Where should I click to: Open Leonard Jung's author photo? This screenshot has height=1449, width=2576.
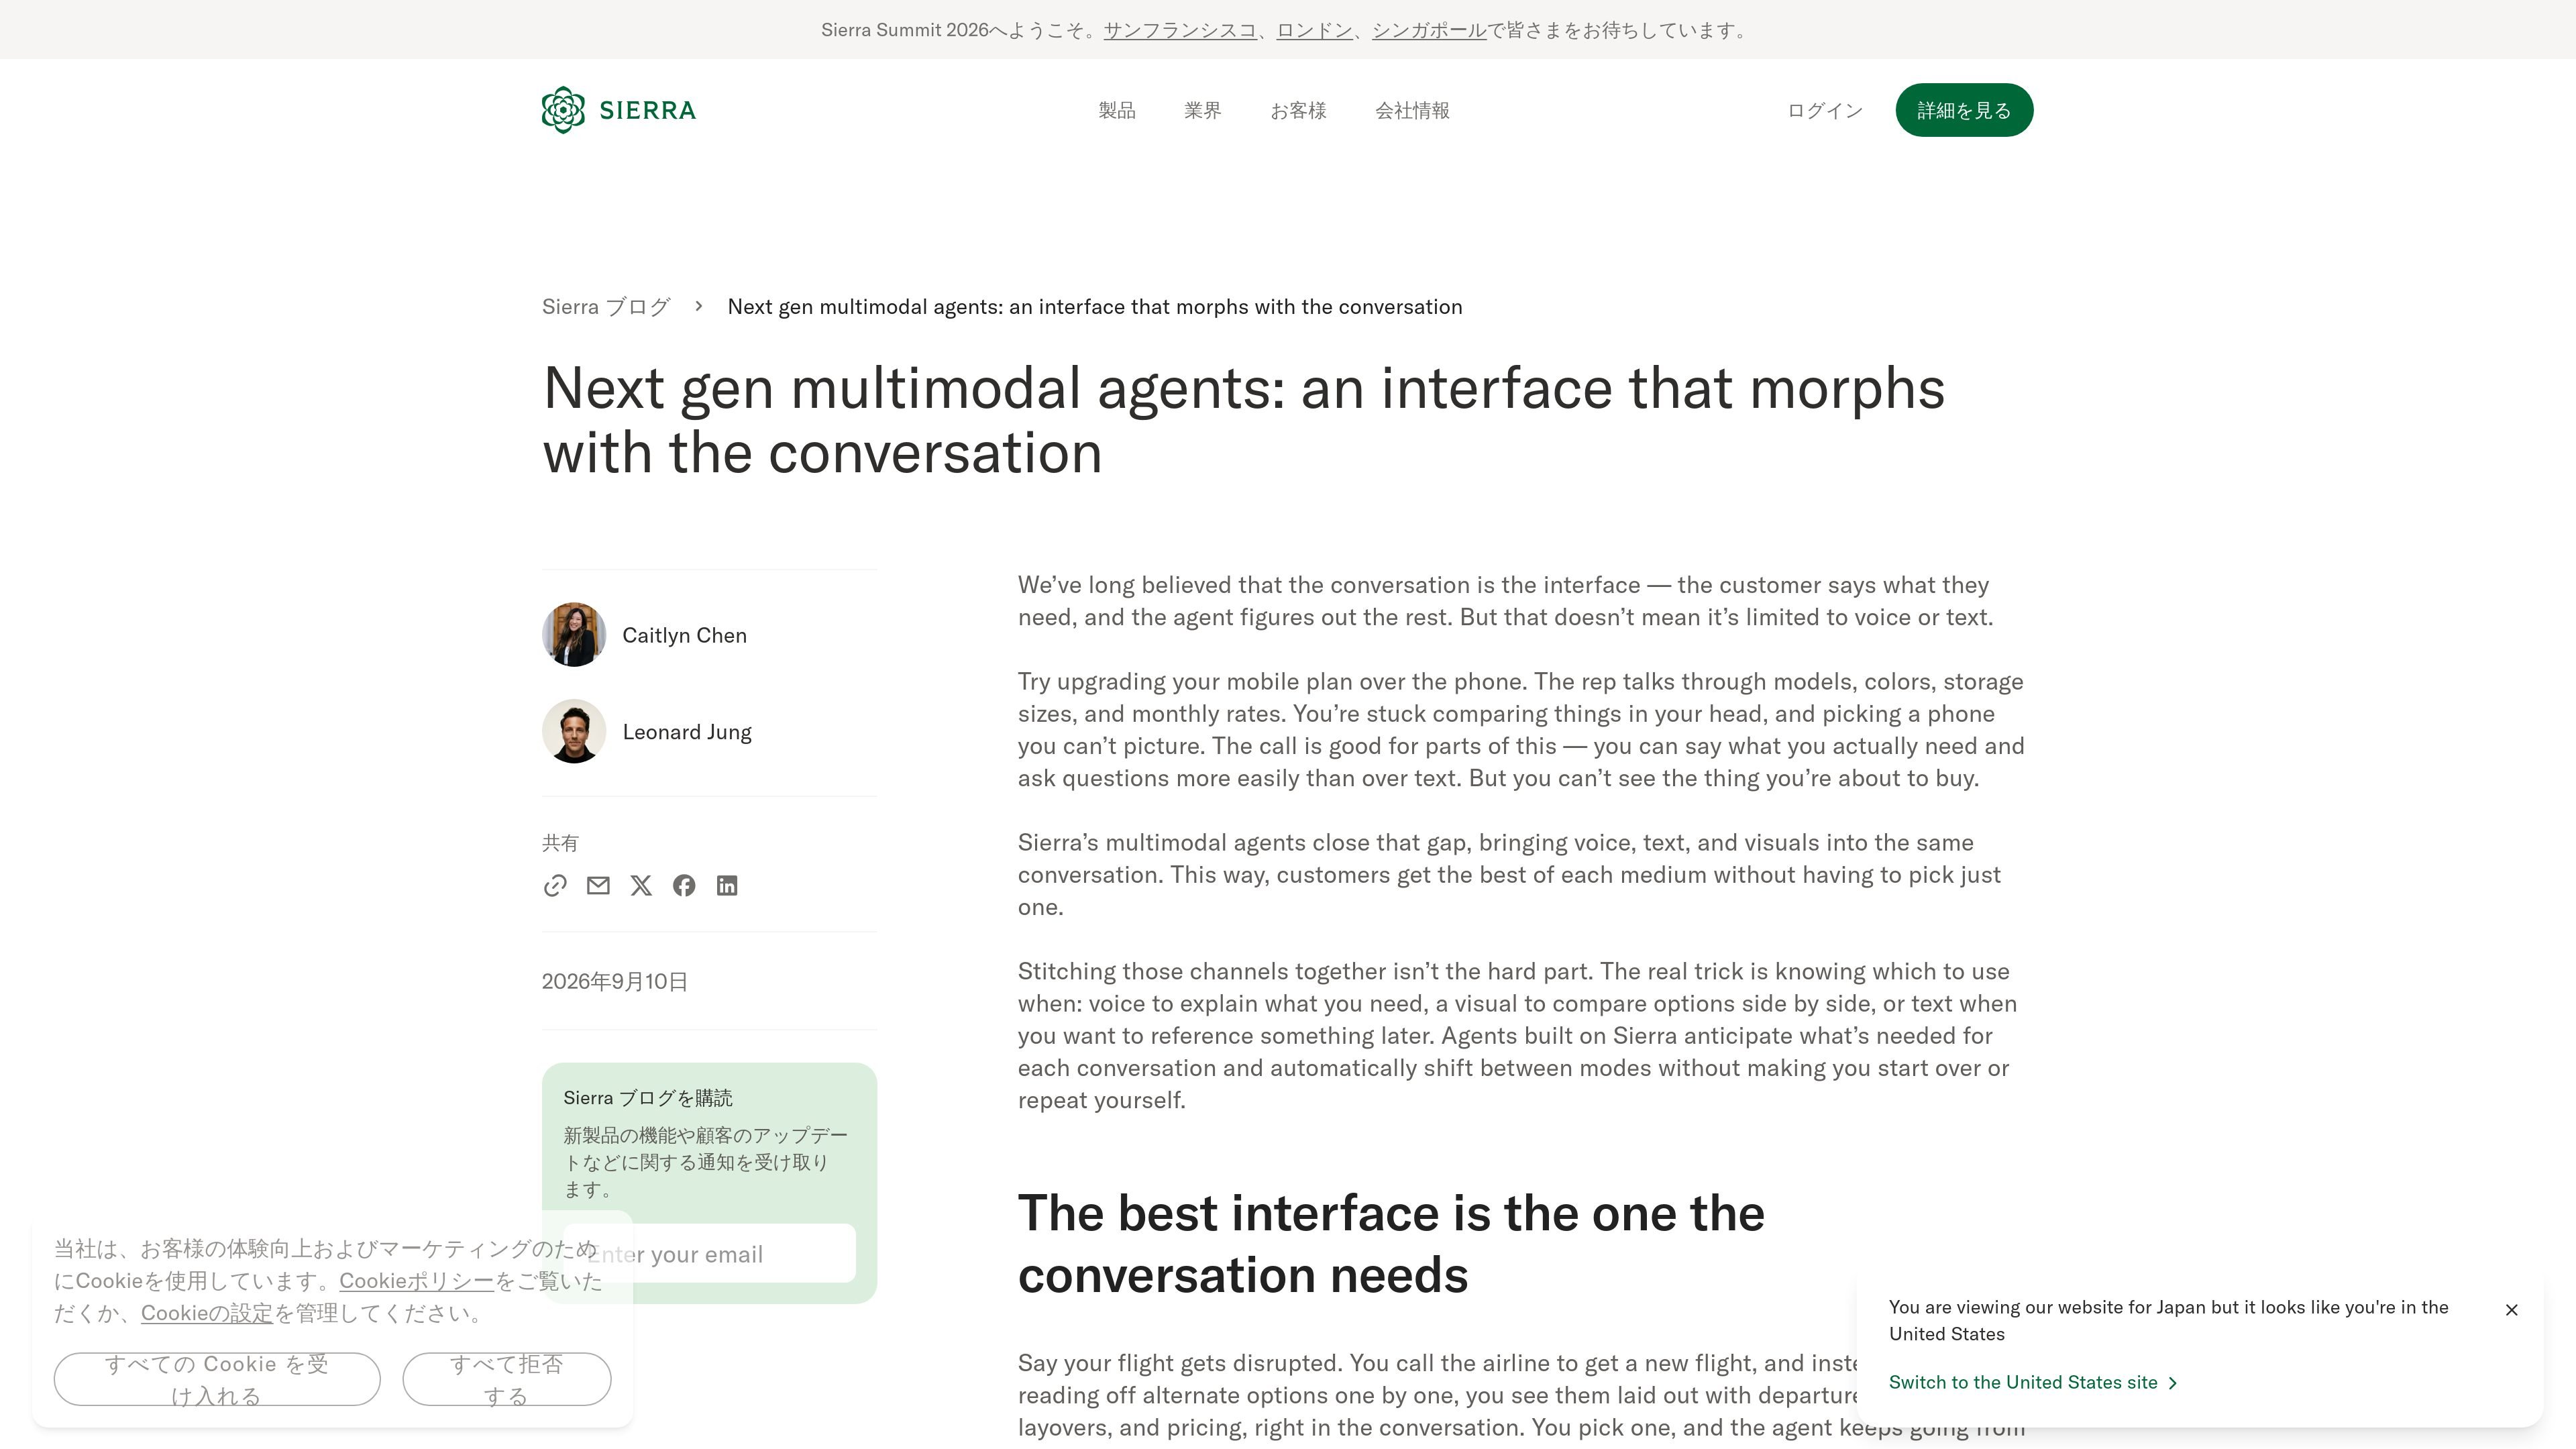574,732
